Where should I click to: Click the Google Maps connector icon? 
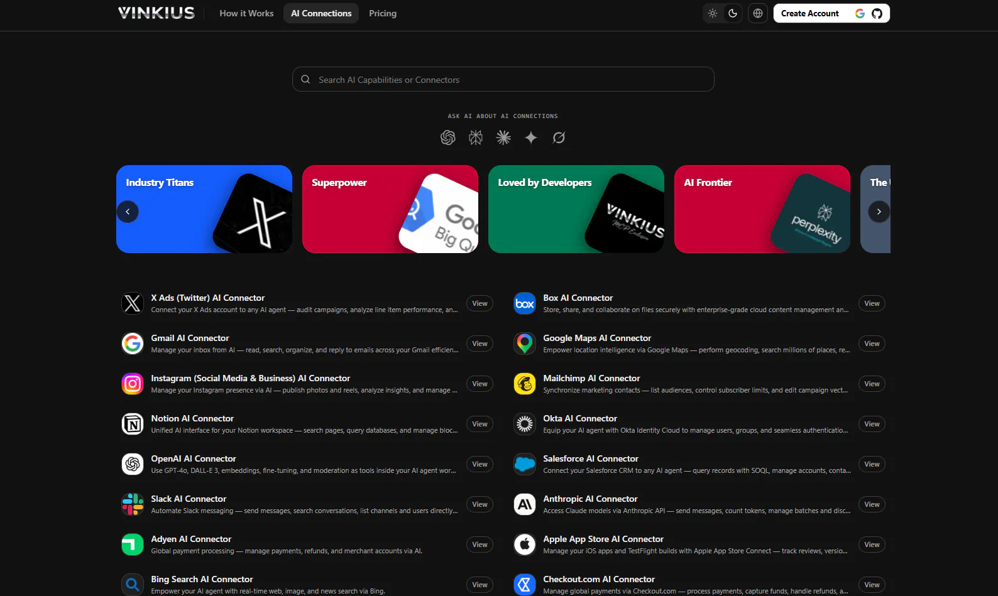point(525,344)
